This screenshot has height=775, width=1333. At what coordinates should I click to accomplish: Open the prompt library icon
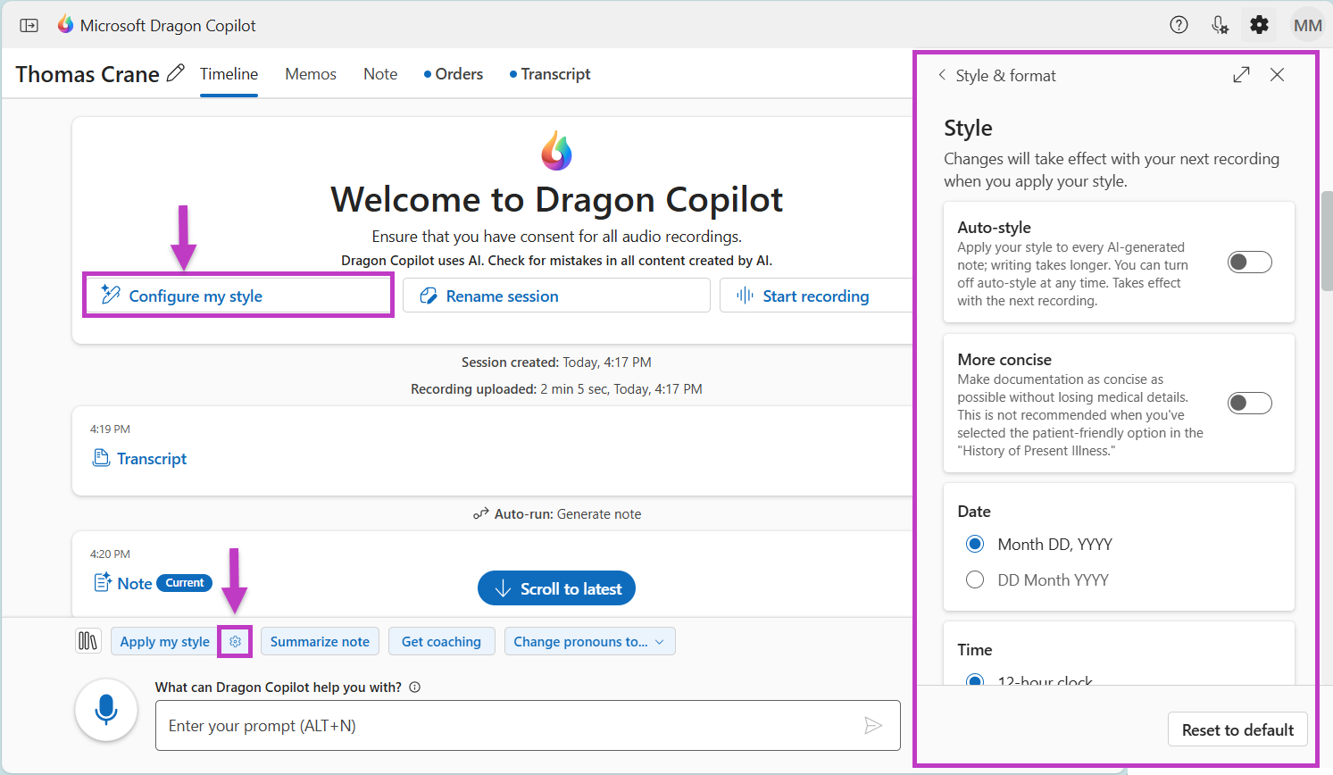tap(87, 641)
